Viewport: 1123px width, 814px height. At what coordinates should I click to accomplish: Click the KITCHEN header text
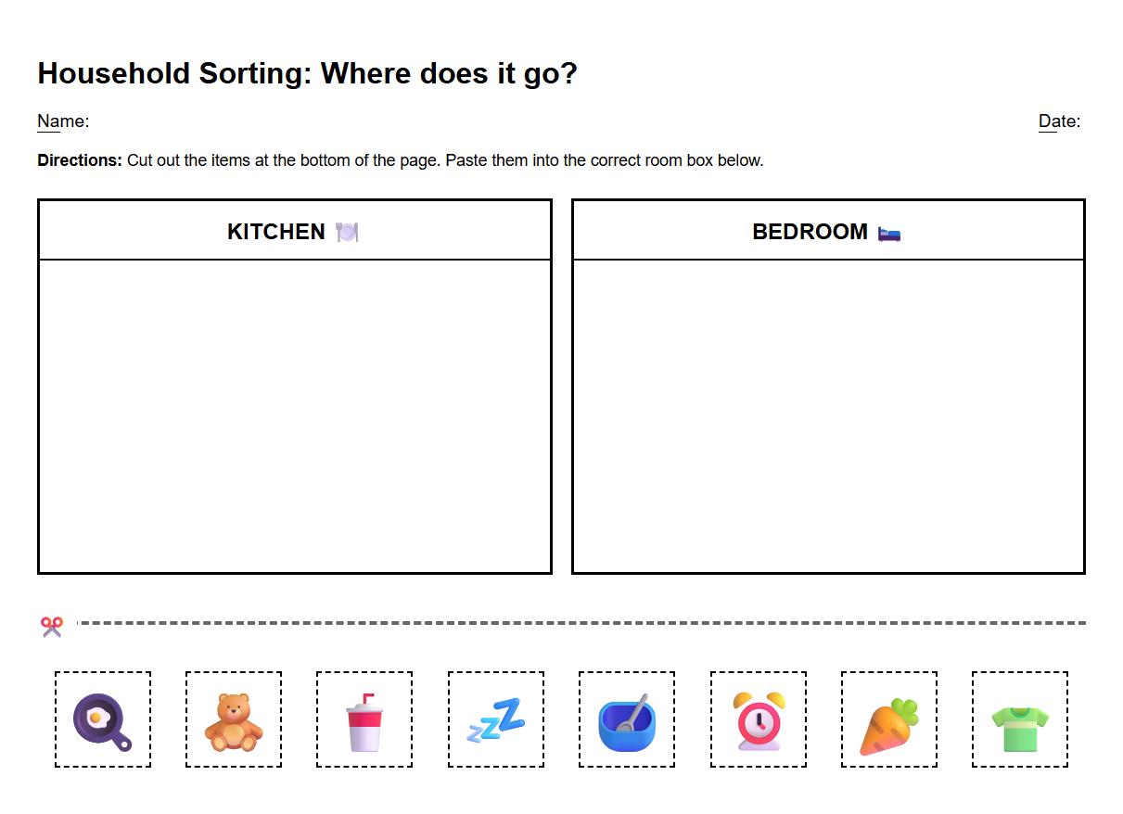click(x=276, y=232)
